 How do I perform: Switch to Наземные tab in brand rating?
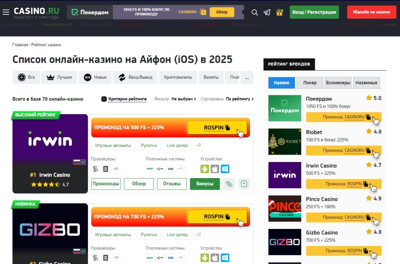tap(366, 83)
